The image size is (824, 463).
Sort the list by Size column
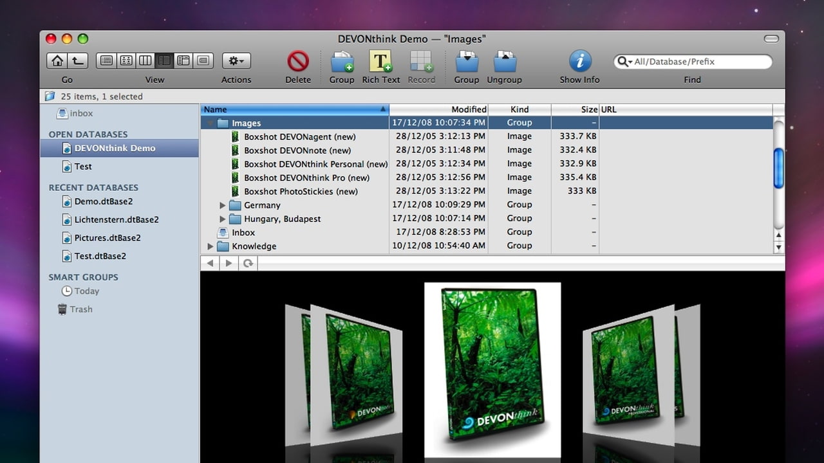point(575,109)
